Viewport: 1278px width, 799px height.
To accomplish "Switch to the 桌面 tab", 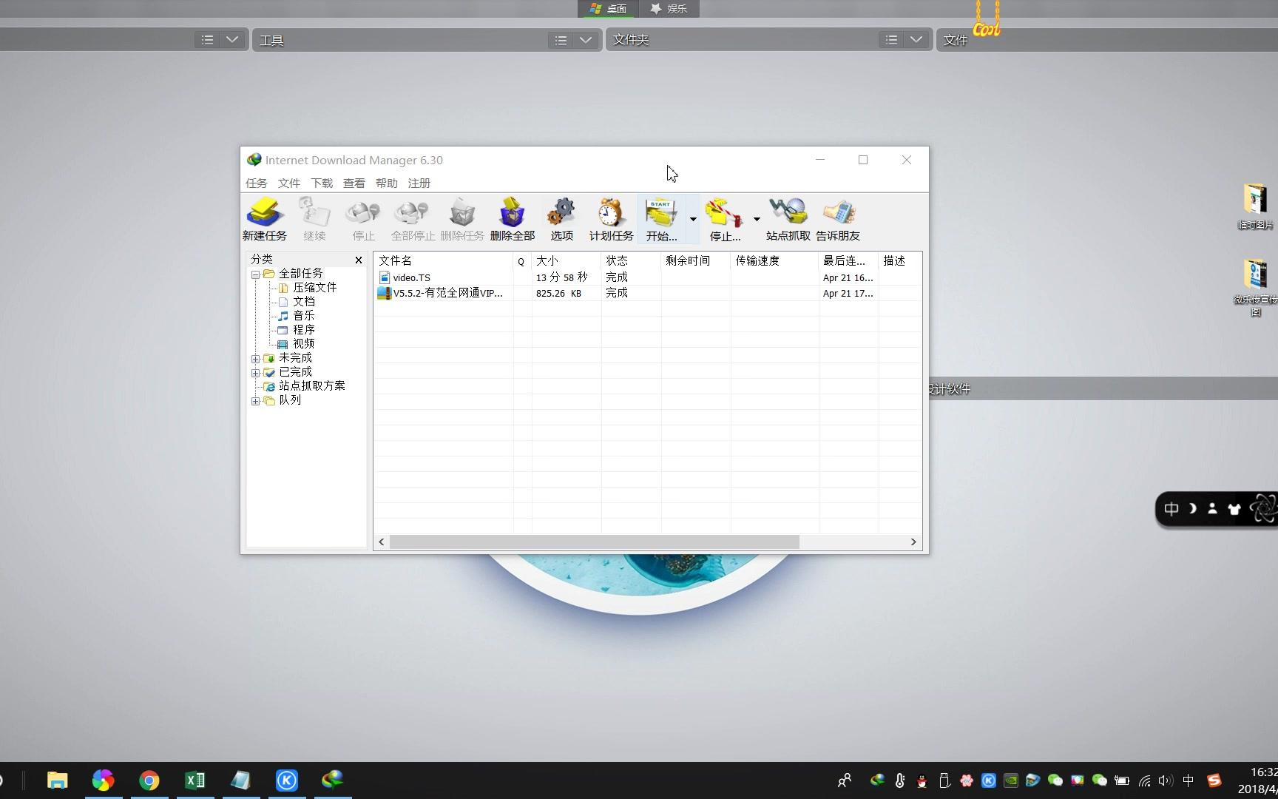I will tap(609, 9).
